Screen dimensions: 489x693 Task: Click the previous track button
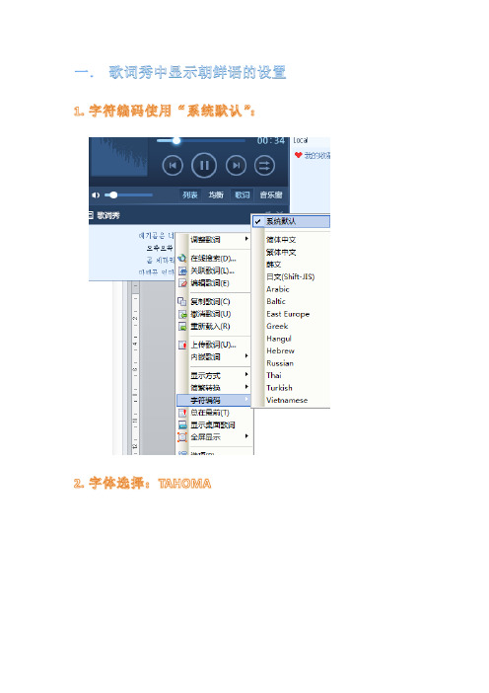(173, 166)
